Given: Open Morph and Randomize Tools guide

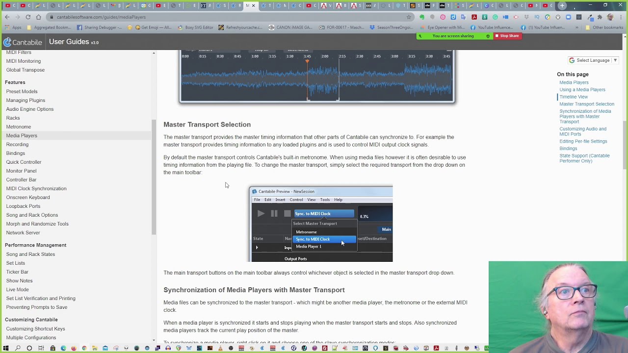Looking at the screenshot, I should (x=37, y=224).
